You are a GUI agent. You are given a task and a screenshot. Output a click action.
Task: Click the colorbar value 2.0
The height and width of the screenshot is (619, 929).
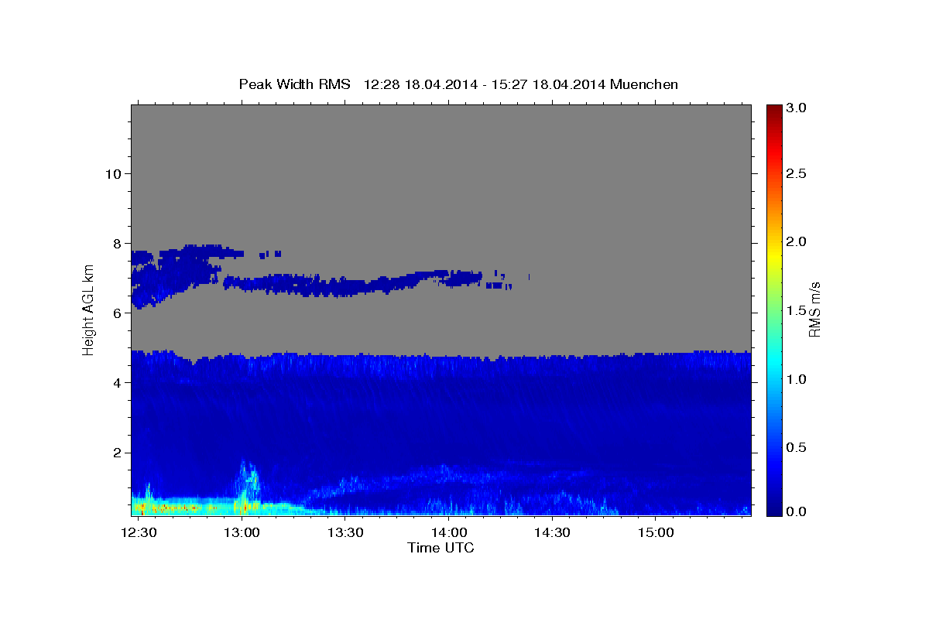797,241
